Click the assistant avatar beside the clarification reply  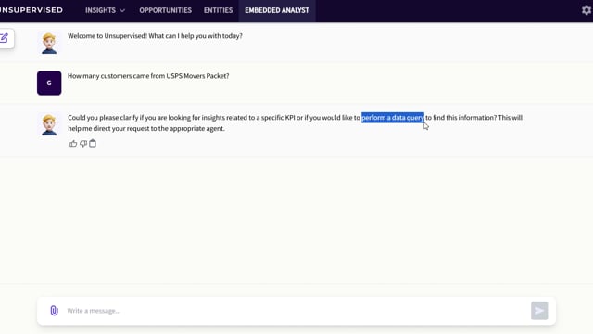[x=49, y=125]
